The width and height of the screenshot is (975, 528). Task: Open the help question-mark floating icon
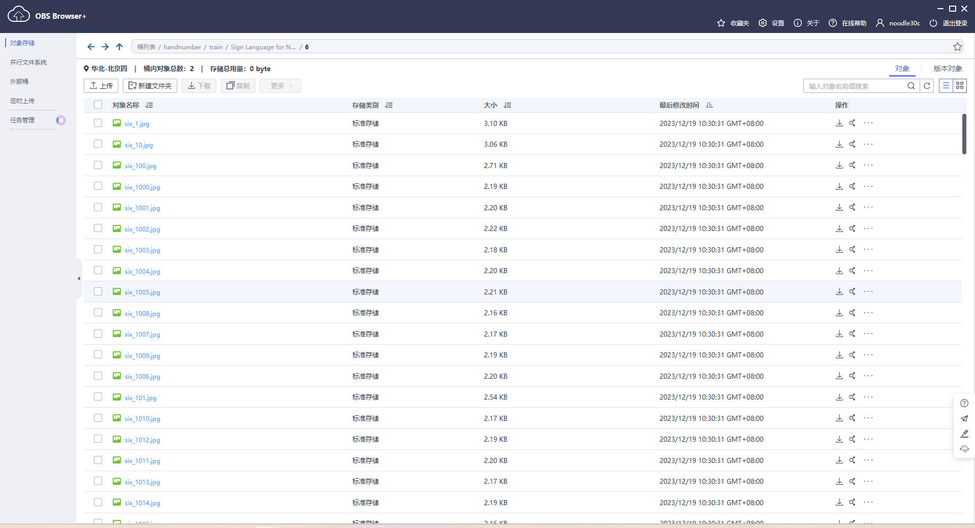pyautogui.click(x=964, y=403)
